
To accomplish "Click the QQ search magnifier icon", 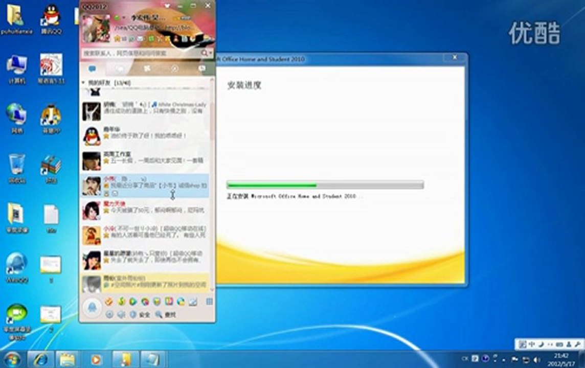I will click(x=204, y=53).
